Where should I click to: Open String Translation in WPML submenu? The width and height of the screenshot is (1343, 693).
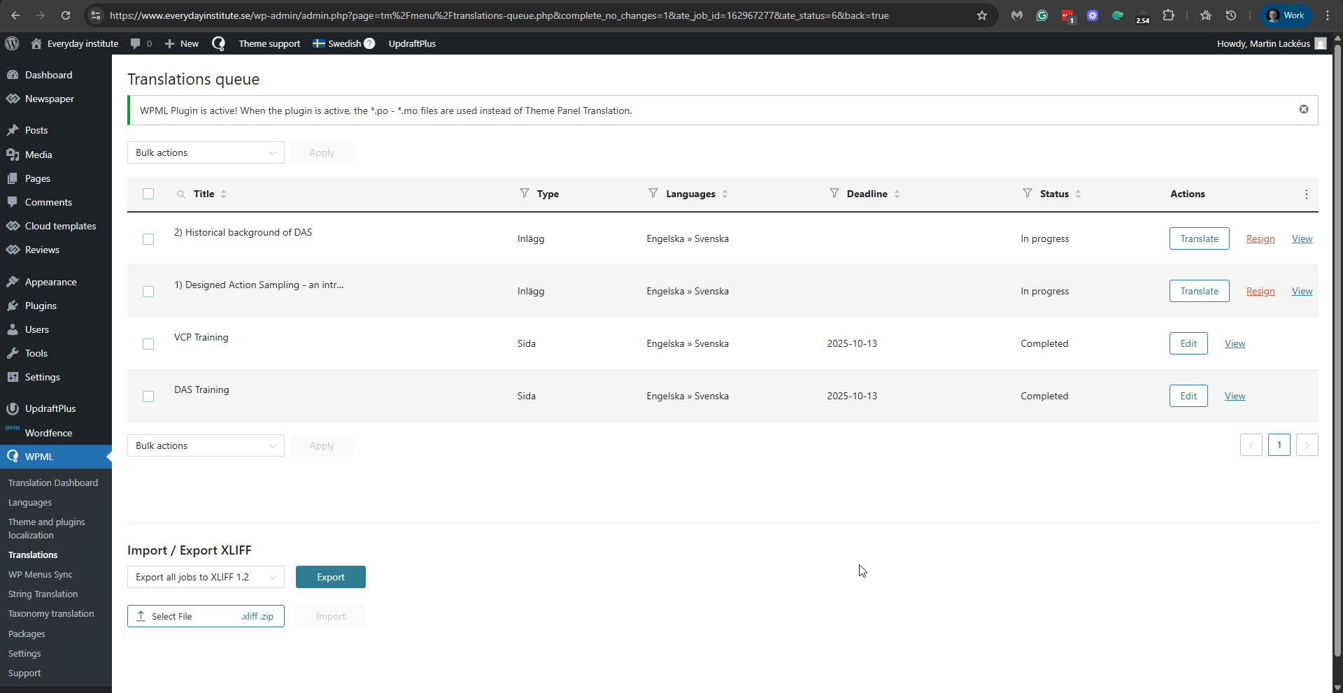43,594
